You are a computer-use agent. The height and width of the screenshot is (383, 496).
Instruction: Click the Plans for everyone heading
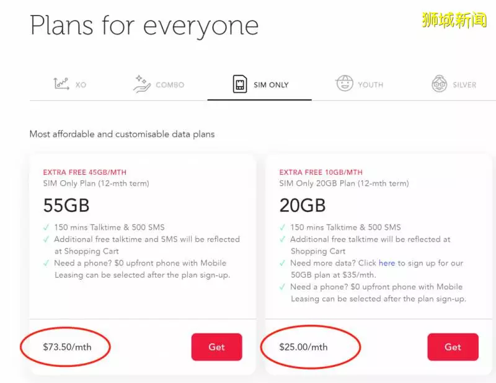point(144,26)
